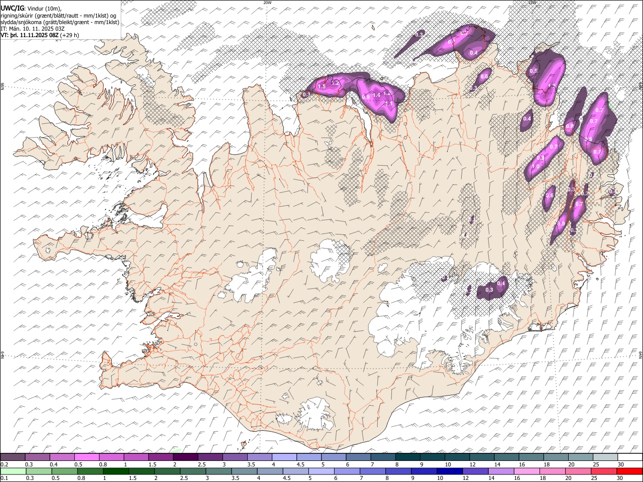The height and width of the screenshot is (482, 643).
Task: Pick the light lavender 4 swatch in upper legend
Action: 284,457
